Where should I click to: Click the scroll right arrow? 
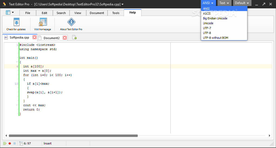(x=269, y=136)
